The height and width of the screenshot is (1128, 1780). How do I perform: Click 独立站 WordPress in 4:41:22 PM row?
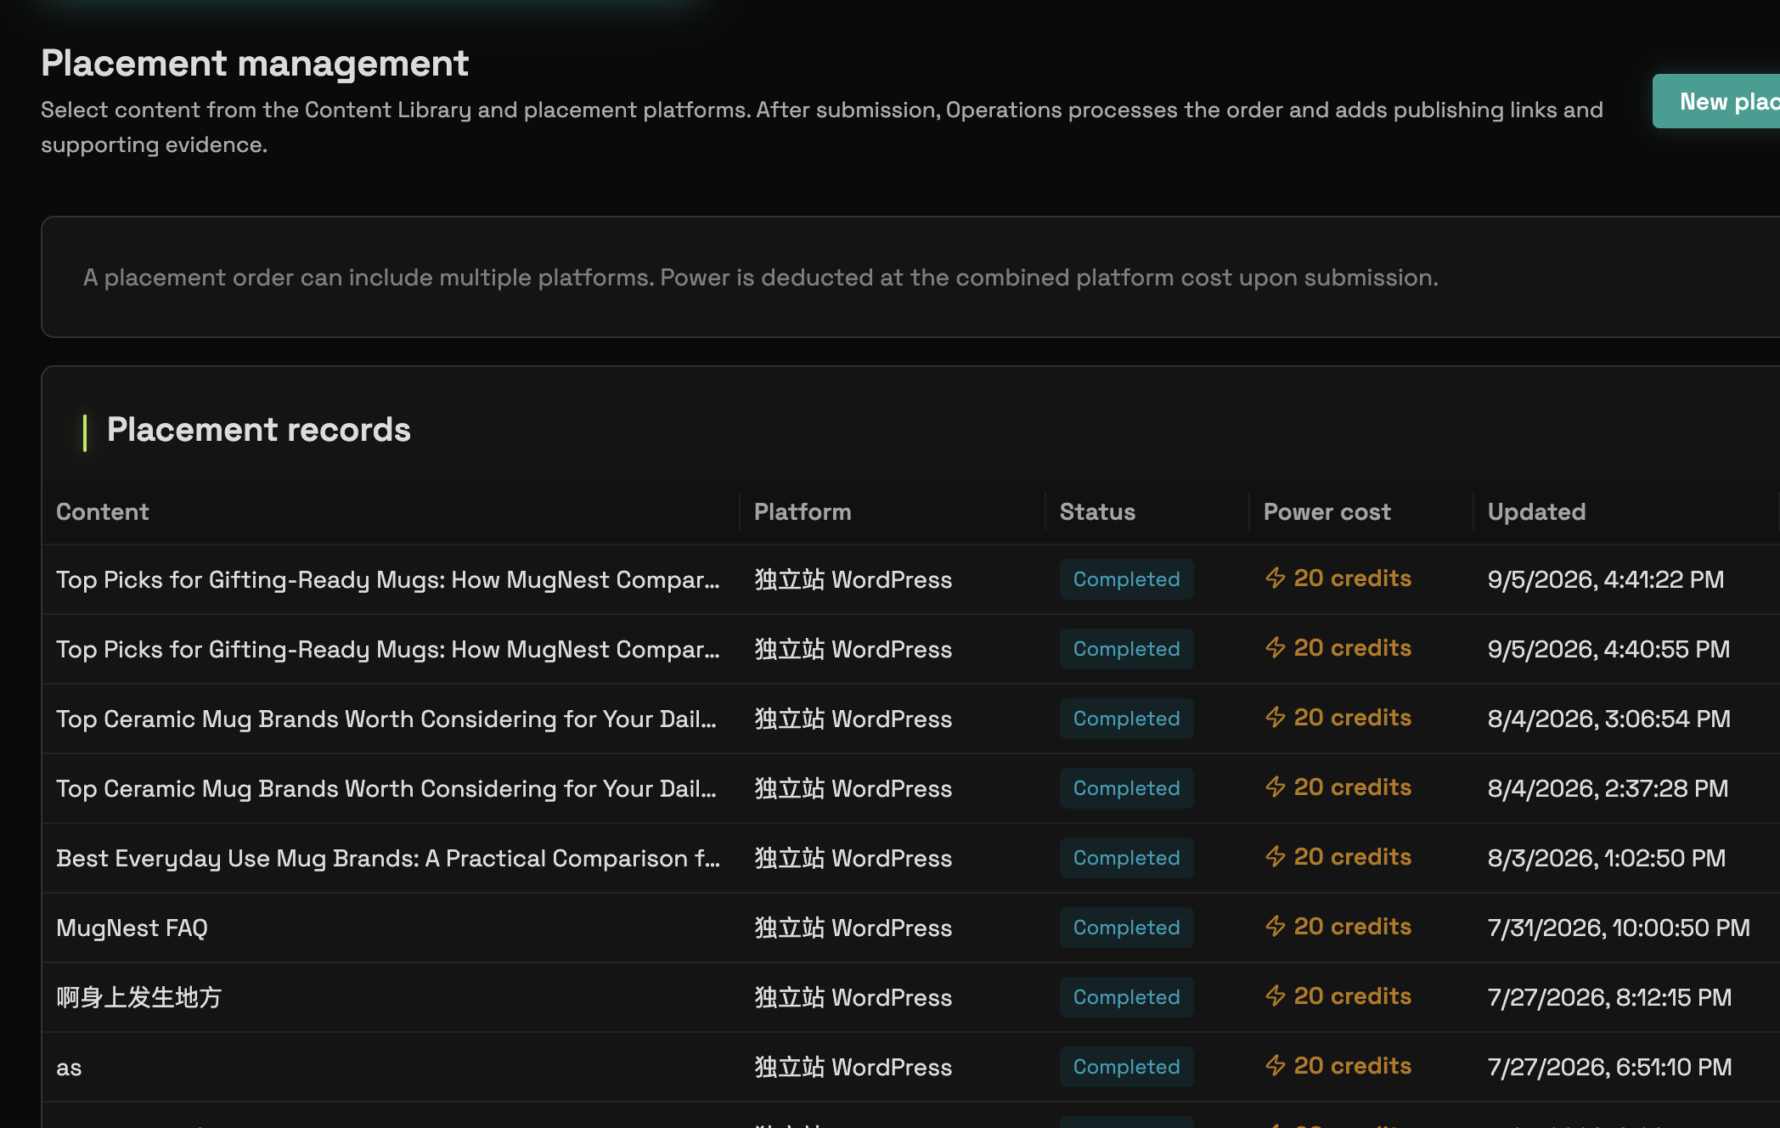pyautogui.click(x=853, y=579)
